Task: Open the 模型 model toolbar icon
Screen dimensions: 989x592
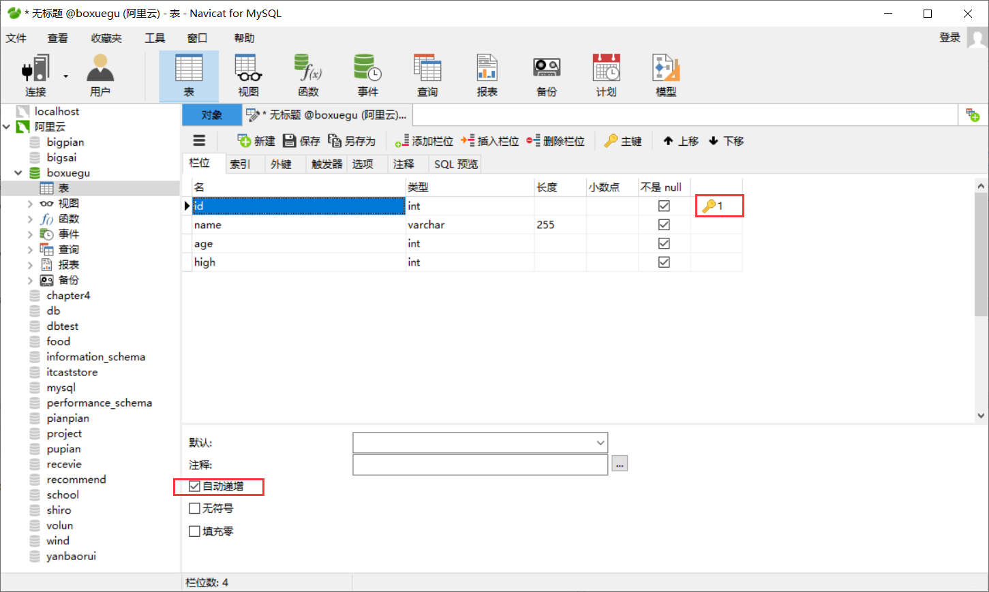Action: (x=666, y=76)
